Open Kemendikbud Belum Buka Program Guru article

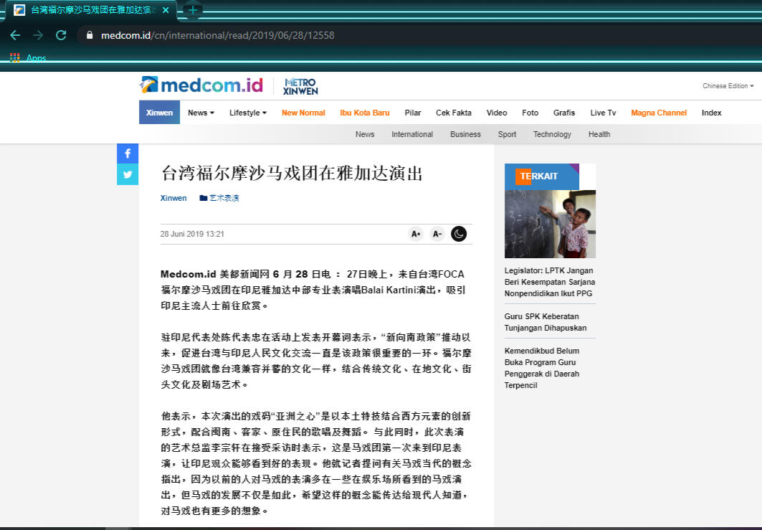pos(542,368)
